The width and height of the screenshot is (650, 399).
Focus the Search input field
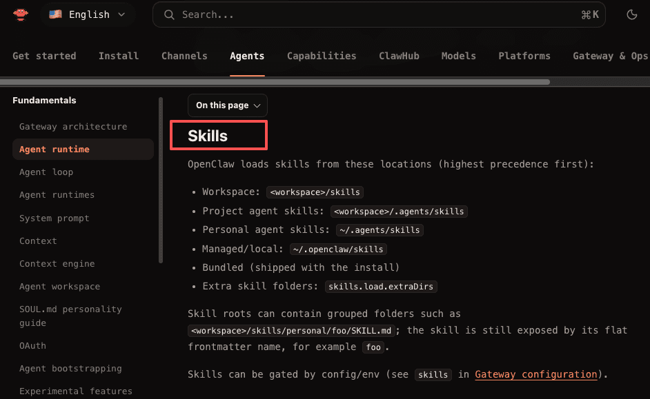[x=379, y=15]
